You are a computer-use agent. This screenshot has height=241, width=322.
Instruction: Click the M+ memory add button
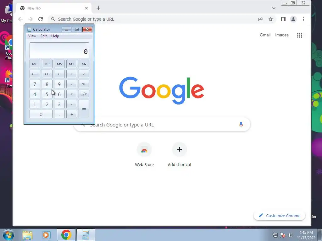tap(71, 64)
